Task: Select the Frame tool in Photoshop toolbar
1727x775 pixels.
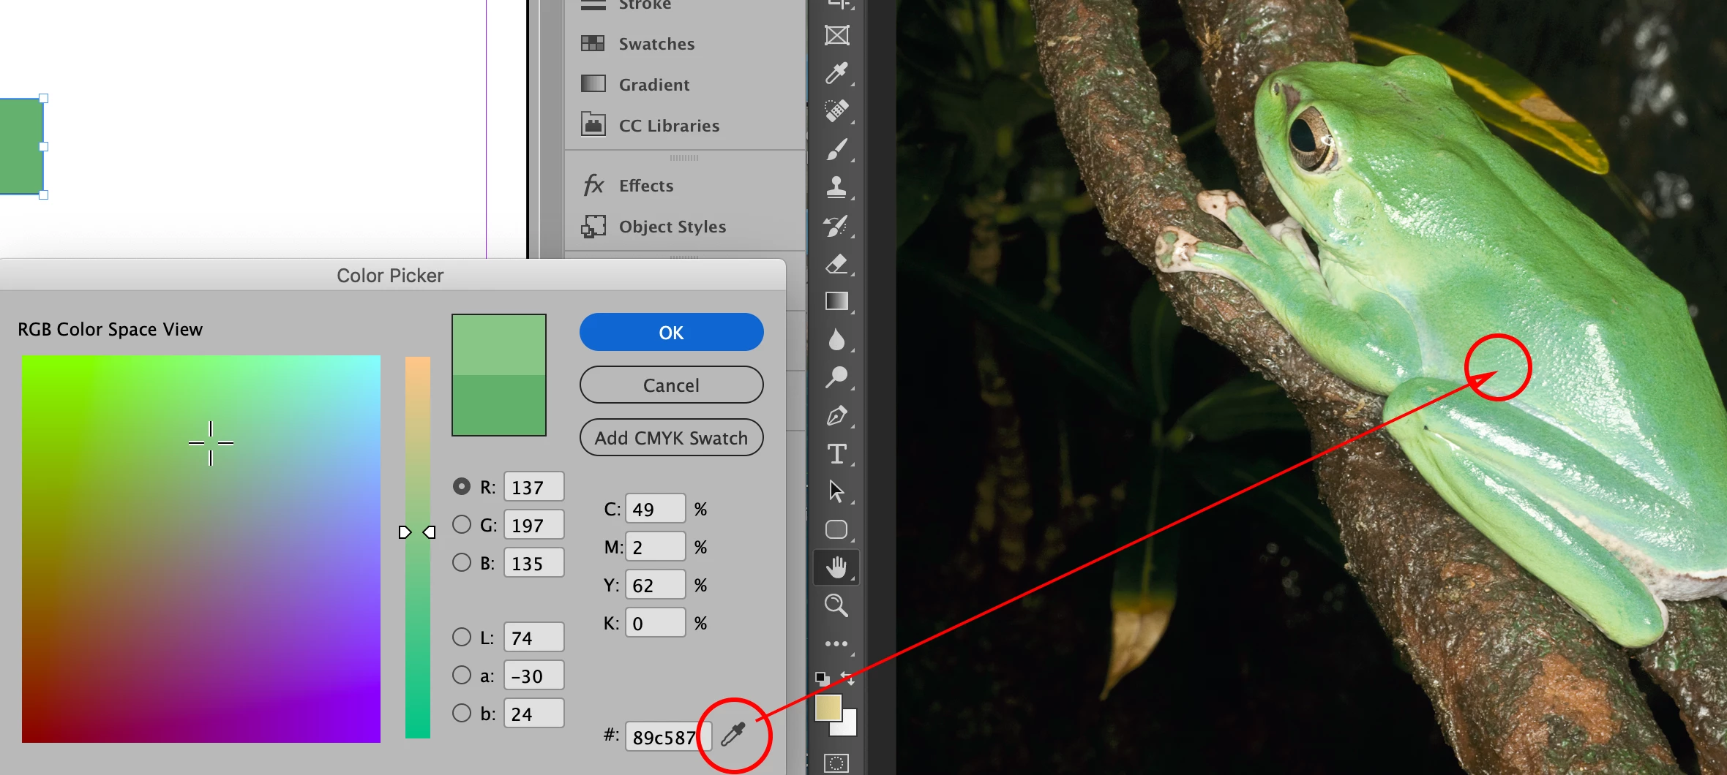Action: [836, 35]
